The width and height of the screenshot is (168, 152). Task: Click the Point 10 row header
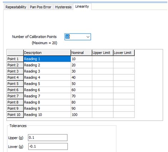click(x=15, y=115)
